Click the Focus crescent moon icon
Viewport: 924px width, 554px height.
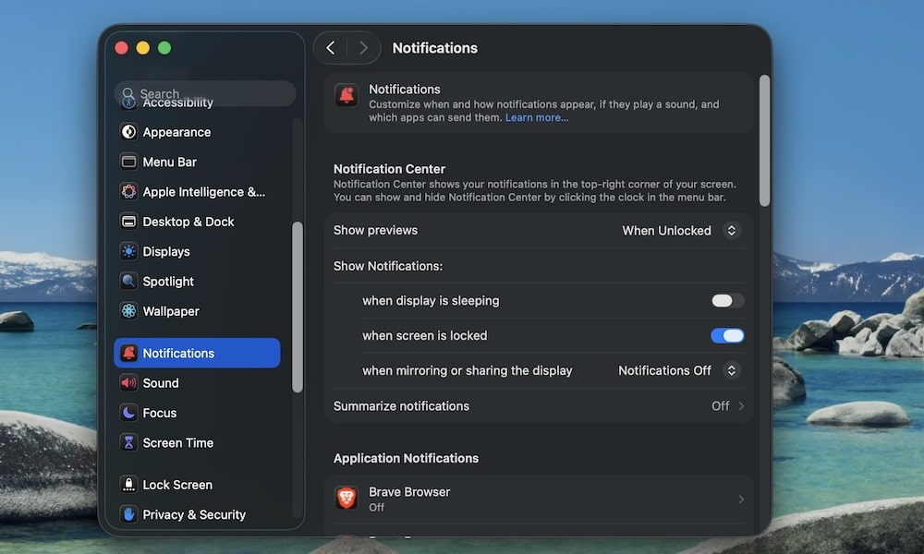click(128, 413)
